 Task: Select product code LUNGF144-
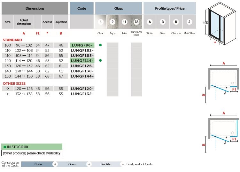tap(82, 76)
